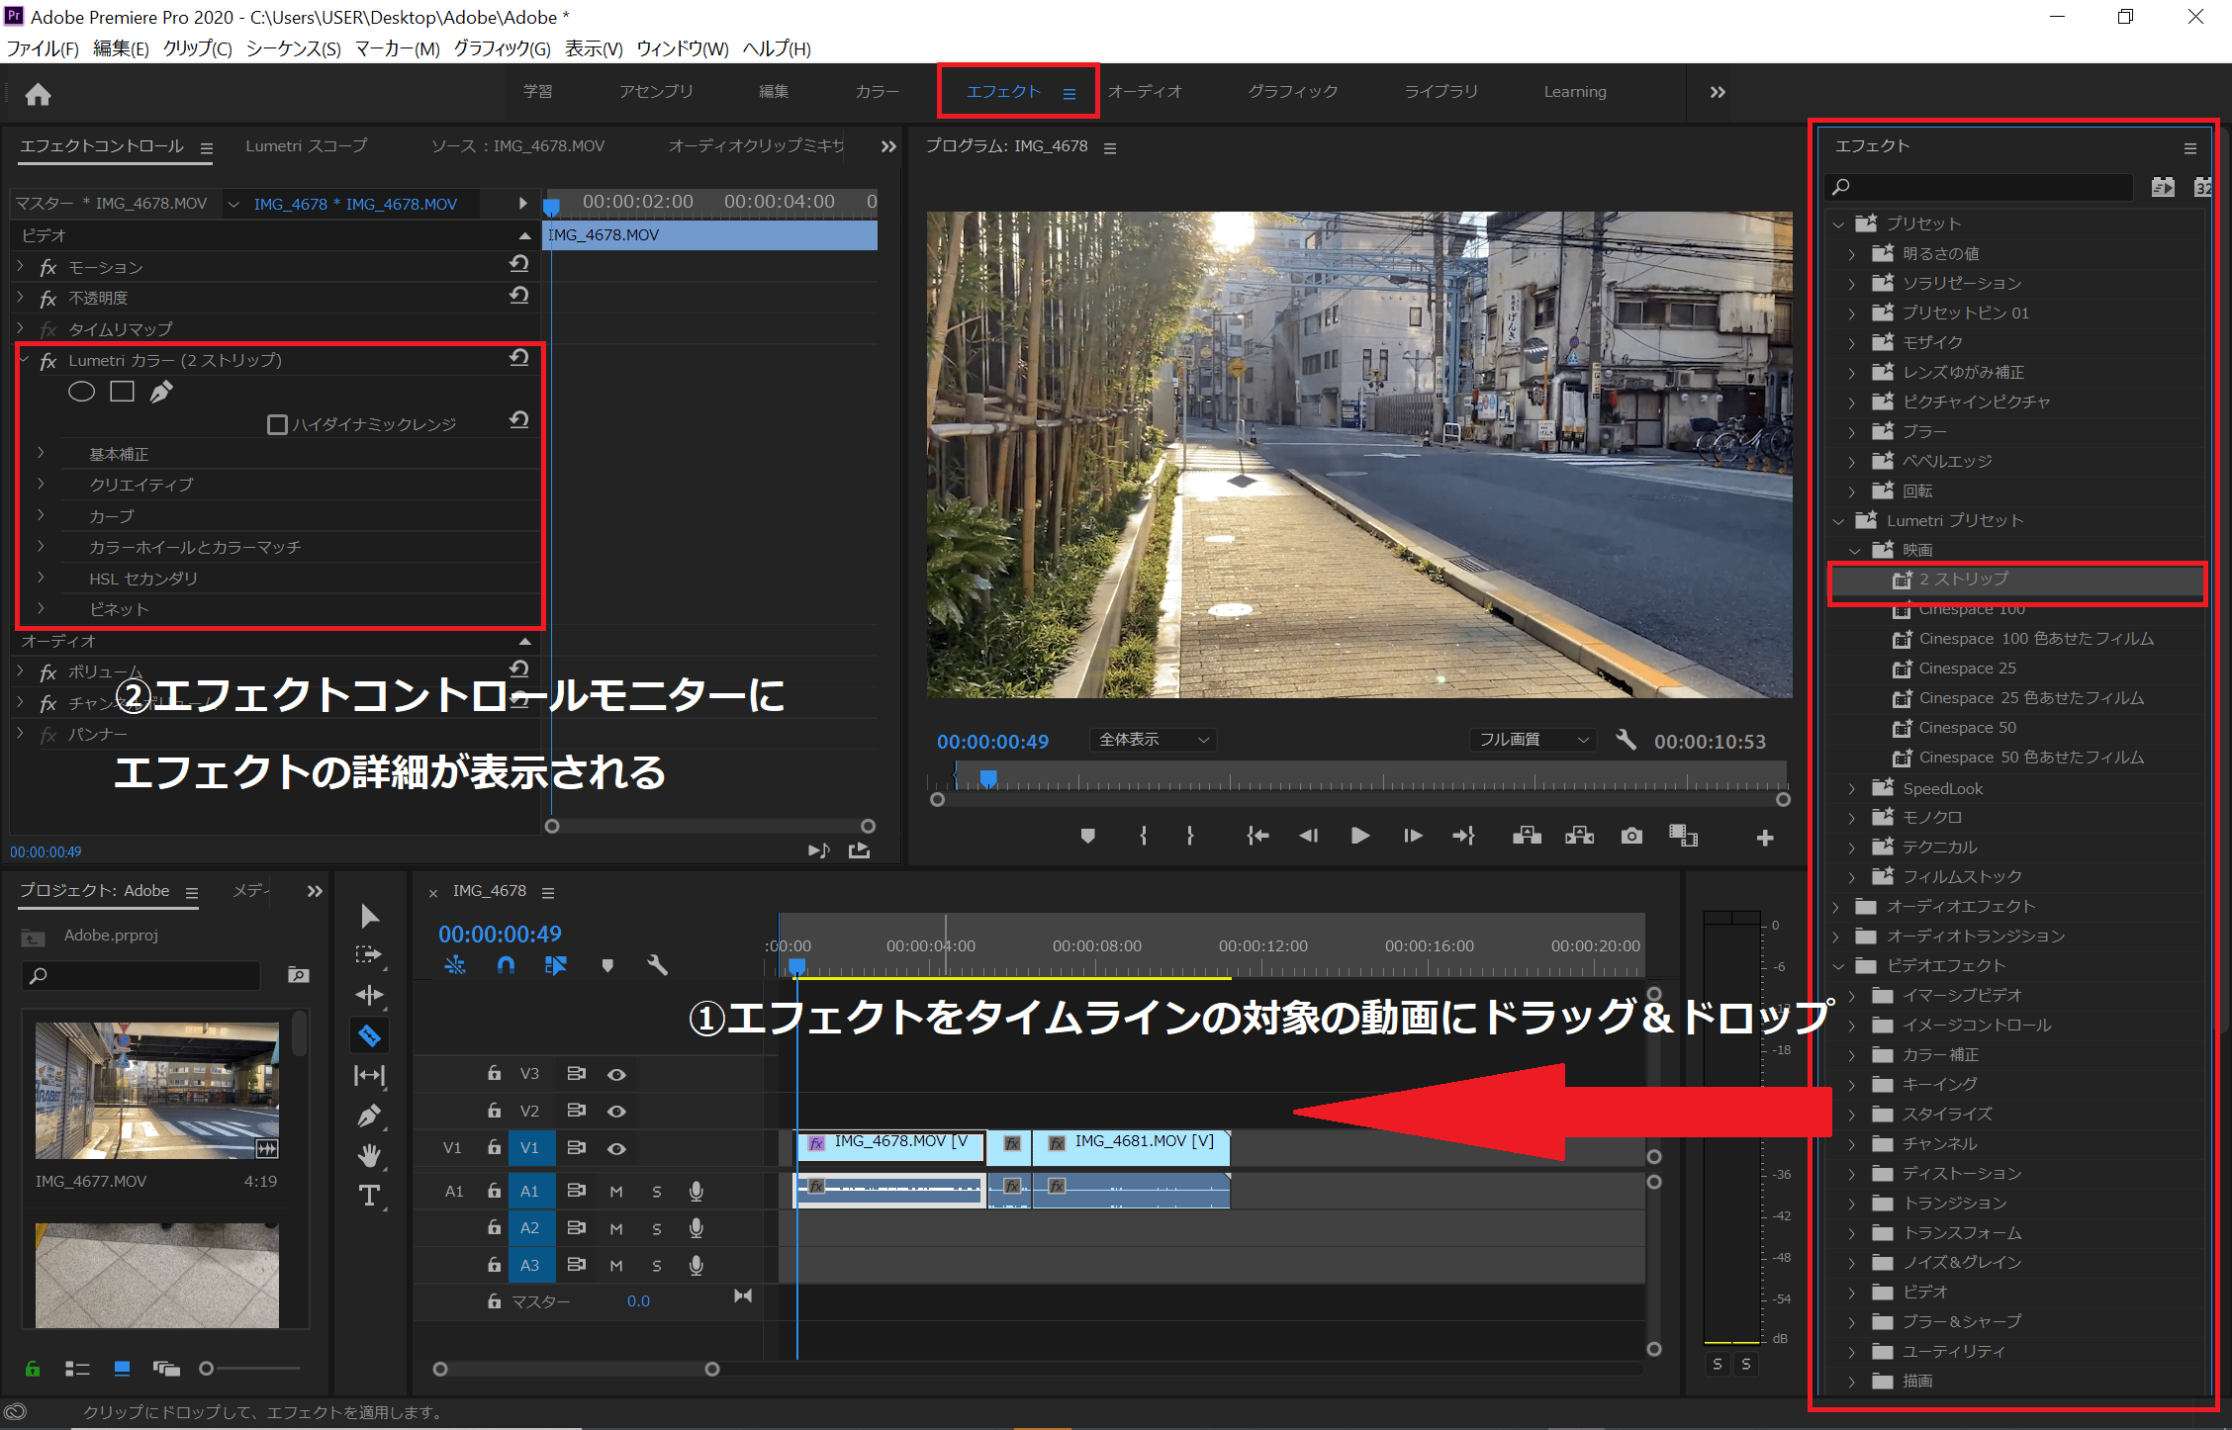Image resolution: width=2232 pixels, height=1430 pixels.
Task: Expand the SpeedLook presets folder
Action: coord(1853,788)
